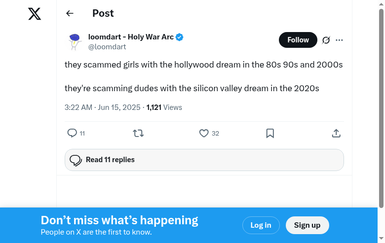
Task: Like the post with the heart
Action: [x=204, y=133]
